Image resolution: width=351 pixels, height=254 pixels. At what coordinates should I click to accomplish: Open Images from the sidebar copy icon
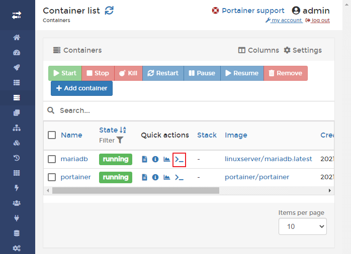click(17, 112)
